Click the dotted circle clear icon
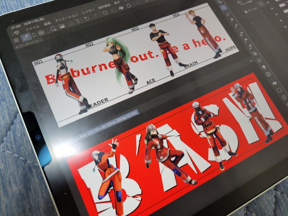Image resolution: width=288 pixels, height=216 pixels. click(105, 13)
